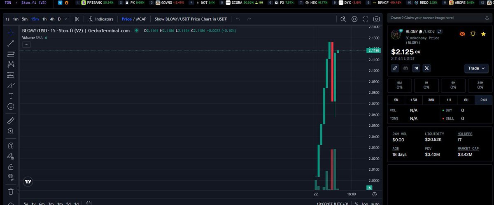494x205 pixels.
Task: Click the upload banner image icon
Action: pos(486,18)
